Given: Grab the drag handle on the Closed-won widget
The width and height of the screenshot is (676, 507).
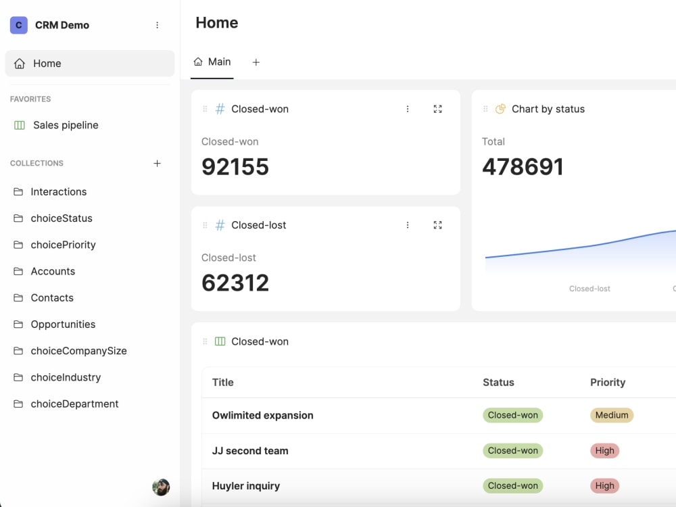Looking at the screenshot, I should [x=203, y=108].
